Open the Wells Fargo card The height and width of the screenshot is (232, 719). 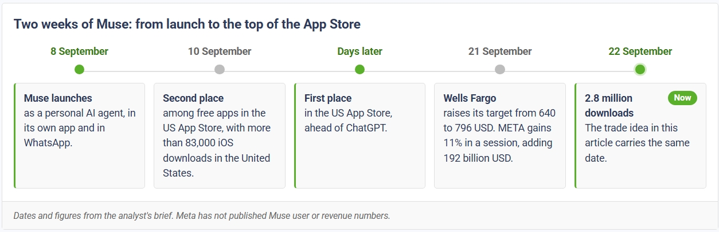(x=500, y=136)
